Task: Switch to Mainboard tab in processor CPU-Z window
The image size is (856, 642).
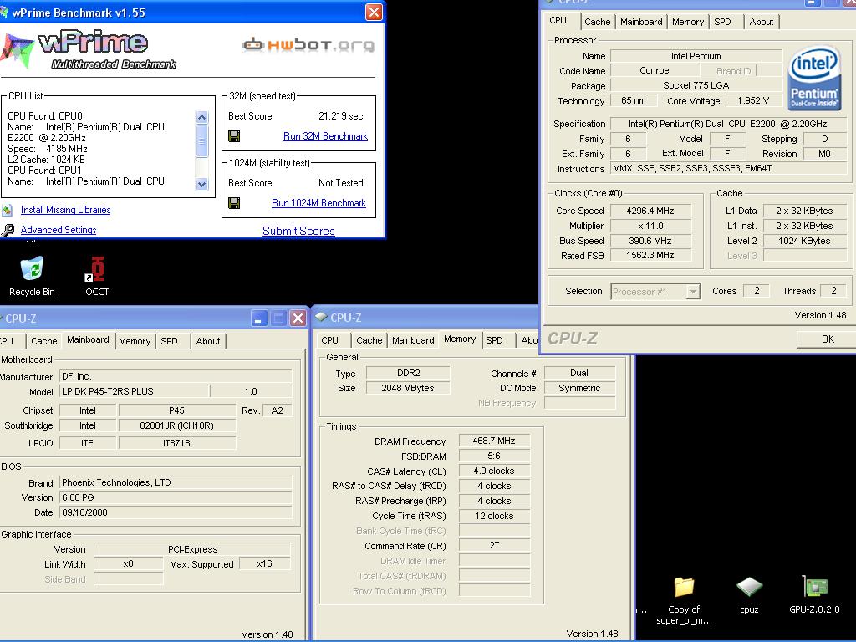Action: (x=641, y=22)
